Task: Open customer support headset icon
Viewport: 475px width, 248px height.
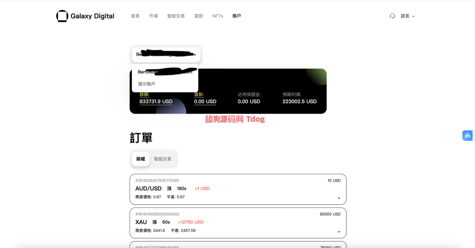Action: click(392, 16)
